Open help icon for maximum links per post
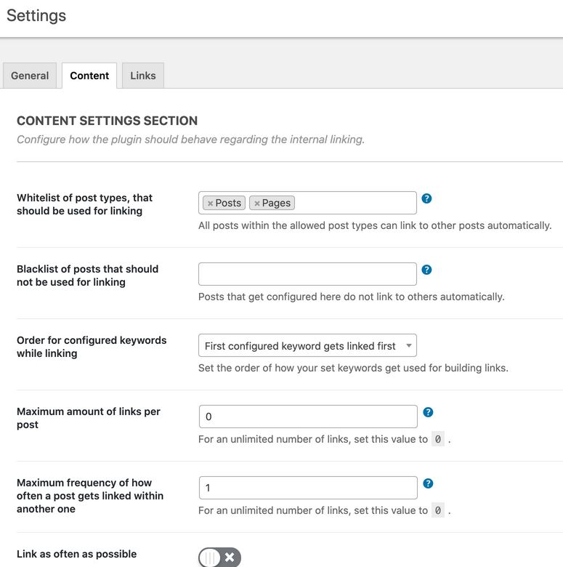Screen dimensions: 563x567 (428, 412)
